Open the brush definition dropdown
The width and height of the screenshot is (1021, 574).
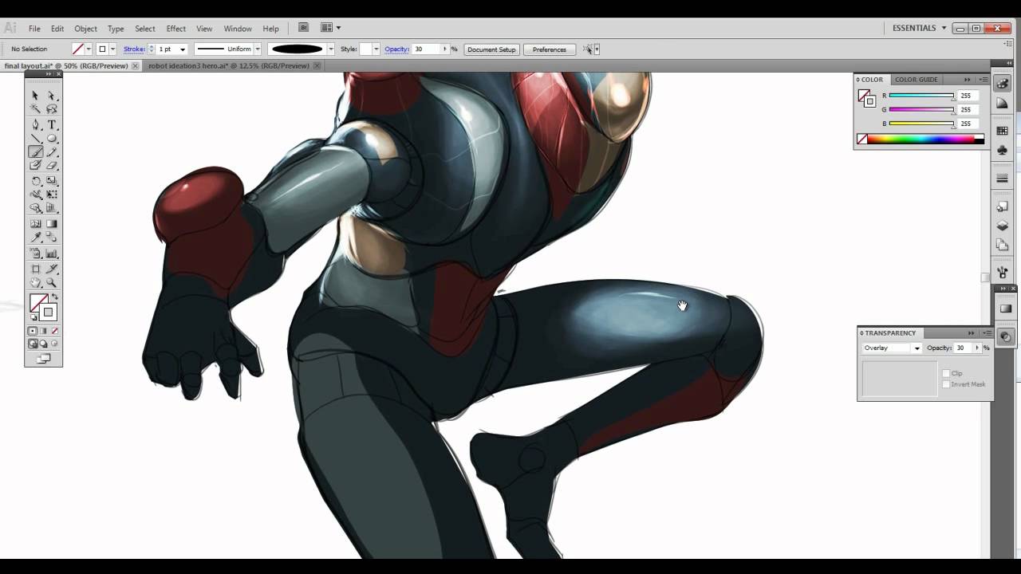pos(330,49)
